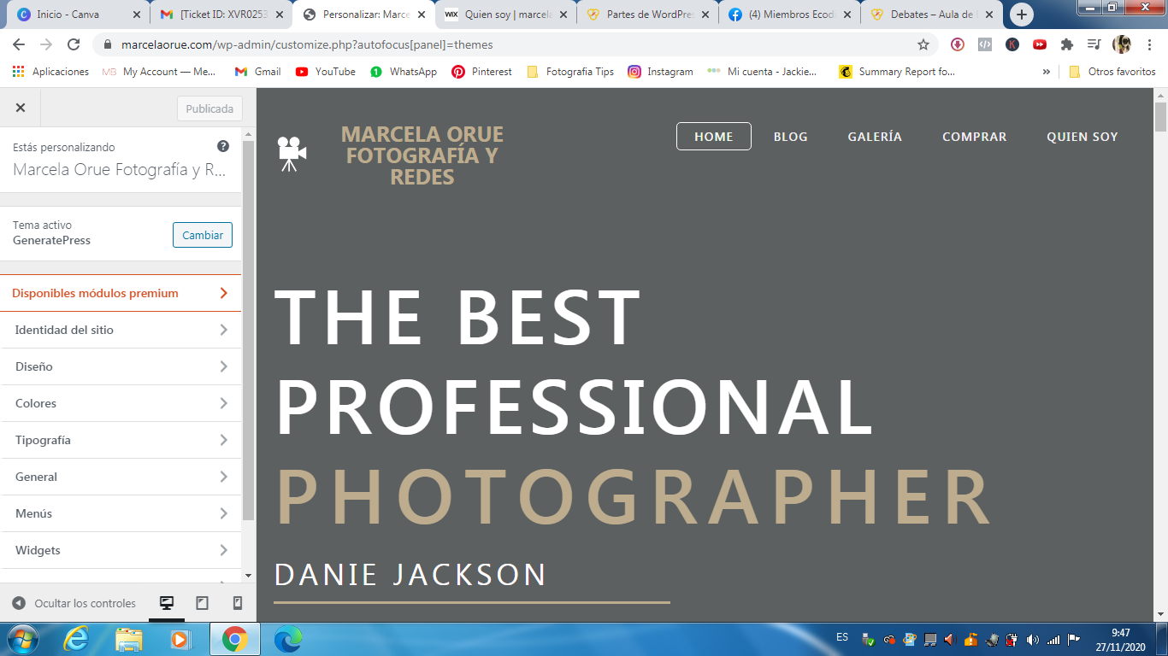Open the GALERÍA menu item
Screen dimensions: 1168x656
(874, 137)
